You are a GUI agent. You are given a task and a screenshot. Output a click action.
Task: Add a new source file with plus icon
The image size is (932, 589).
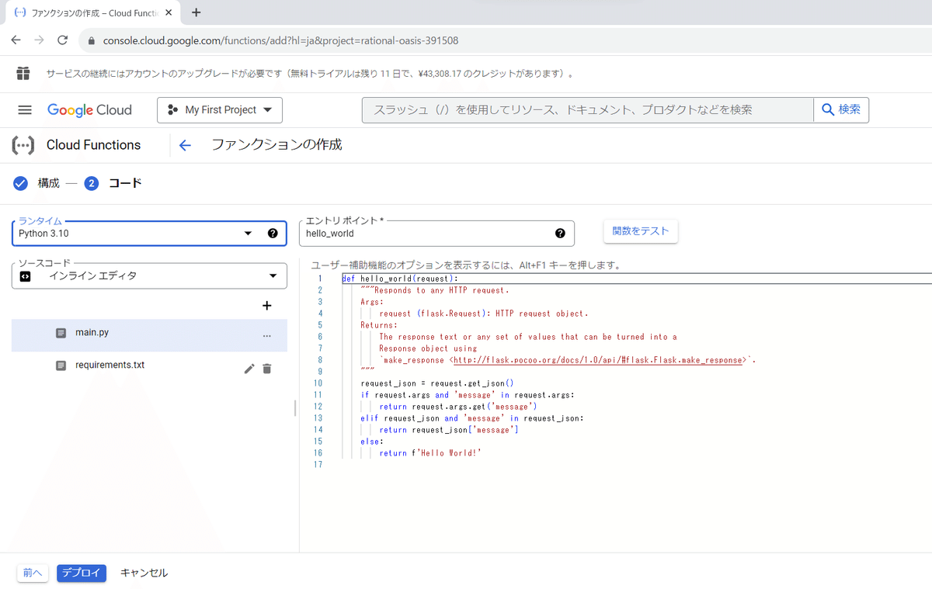[267, 306]
